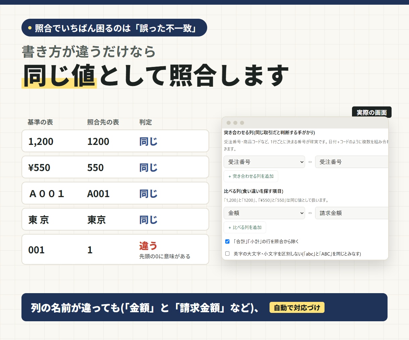Screen dimensions: 409x340
Task: Click the red 違う result
Action: pos(148,246)
